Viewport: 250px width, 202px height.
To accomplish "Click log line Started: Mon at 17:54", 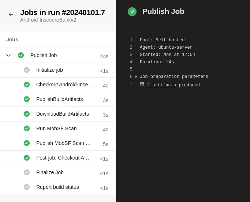I will point(167,55).
